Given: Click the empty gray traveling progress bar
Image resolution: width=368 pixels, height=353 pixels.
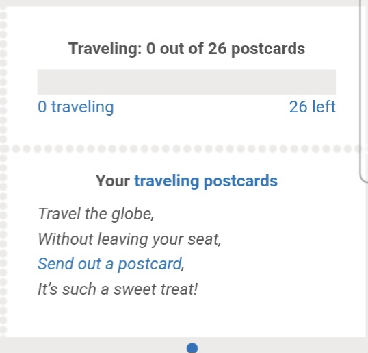Looking at the screenshot, I should pyautogui.click(x=187, y=82).
